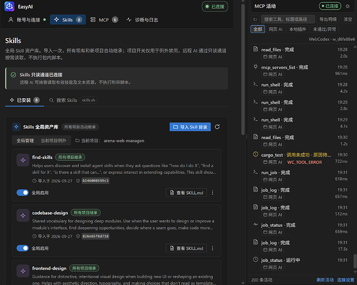Image resolution: width=357 pixels, height=285 pixels.
Task: Toggle 全局启用 for find-skills
Action: pos(23,193)
